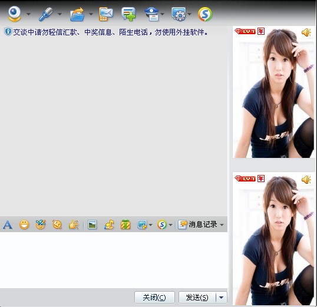The image size is (317, 307).
Task: Expand application settings dropdown arrow
Action: click(189, 14)
